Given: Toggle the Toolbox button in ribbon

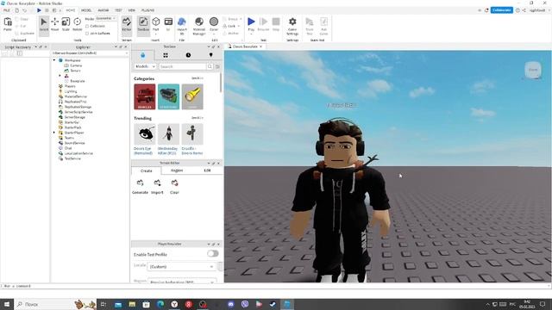Looking at the screenshot, I should click(x=143, y=25).
